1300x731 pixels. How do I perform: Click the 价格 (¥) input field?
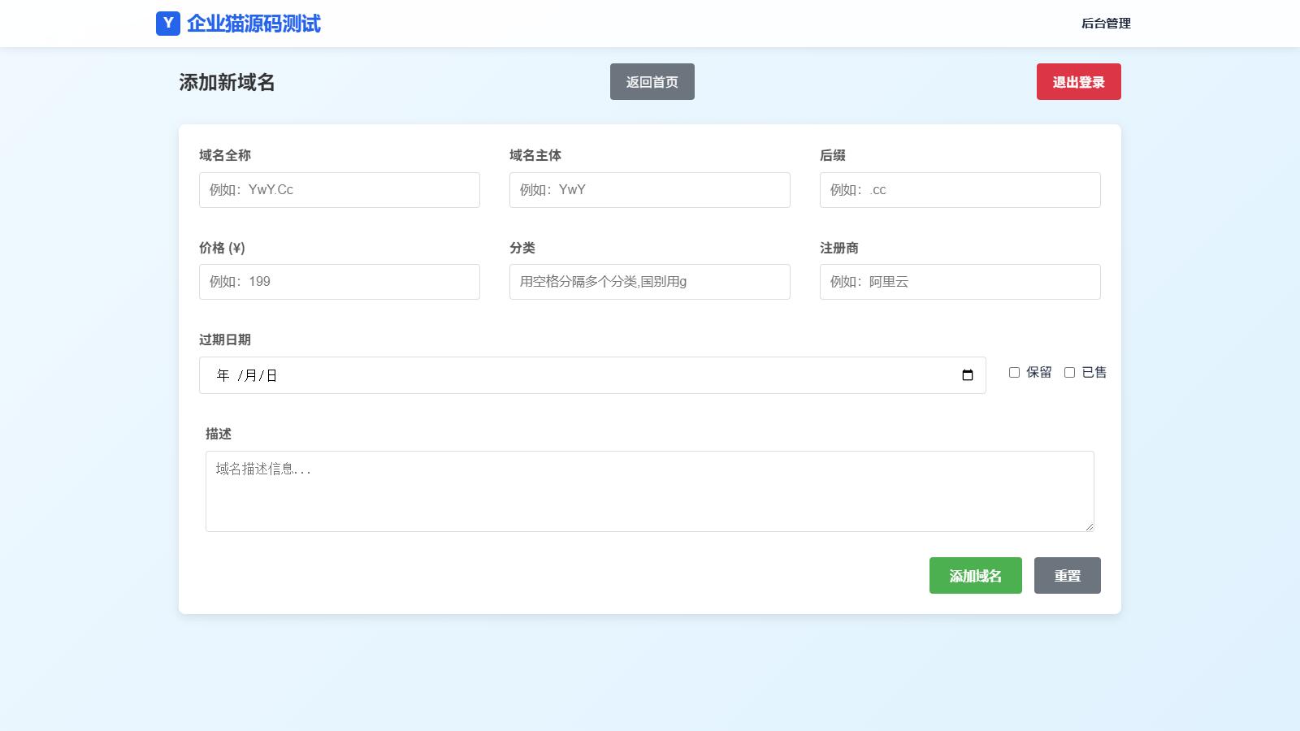[x=339, y=282]
